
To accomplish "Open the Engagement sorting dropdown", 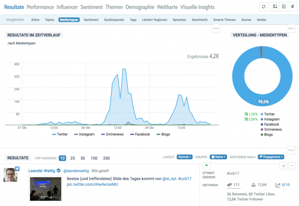I will click(x=271, y=157).
